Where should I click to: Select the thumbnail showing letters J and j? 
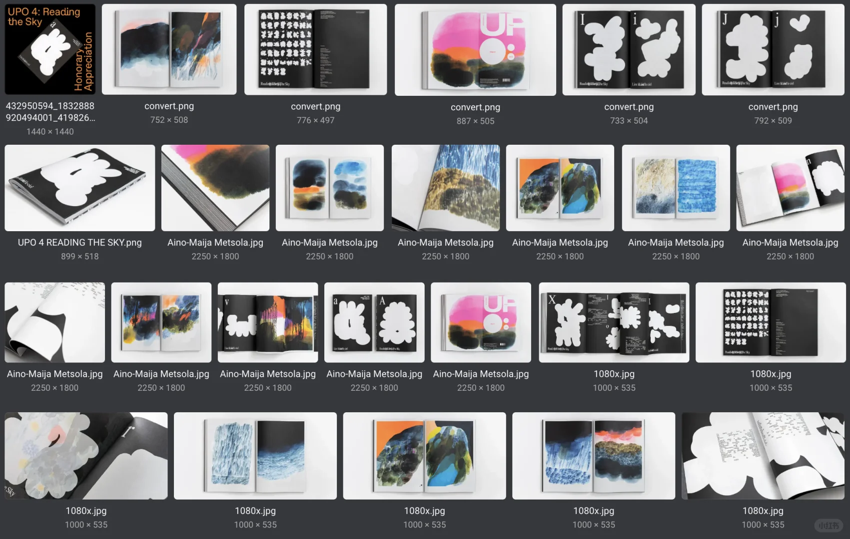pos(773,49)
